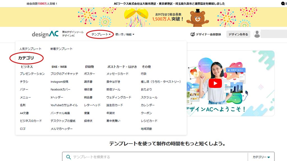Choose 年賀状 postcard templates
This screenshot has width=287, height=161.
[x=110, y=113]
